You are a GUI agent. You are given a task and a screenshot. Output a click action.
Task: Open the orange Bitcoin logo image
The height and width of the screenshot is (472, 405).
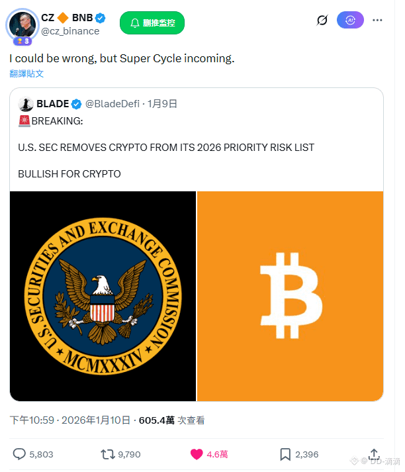[290, 296]
